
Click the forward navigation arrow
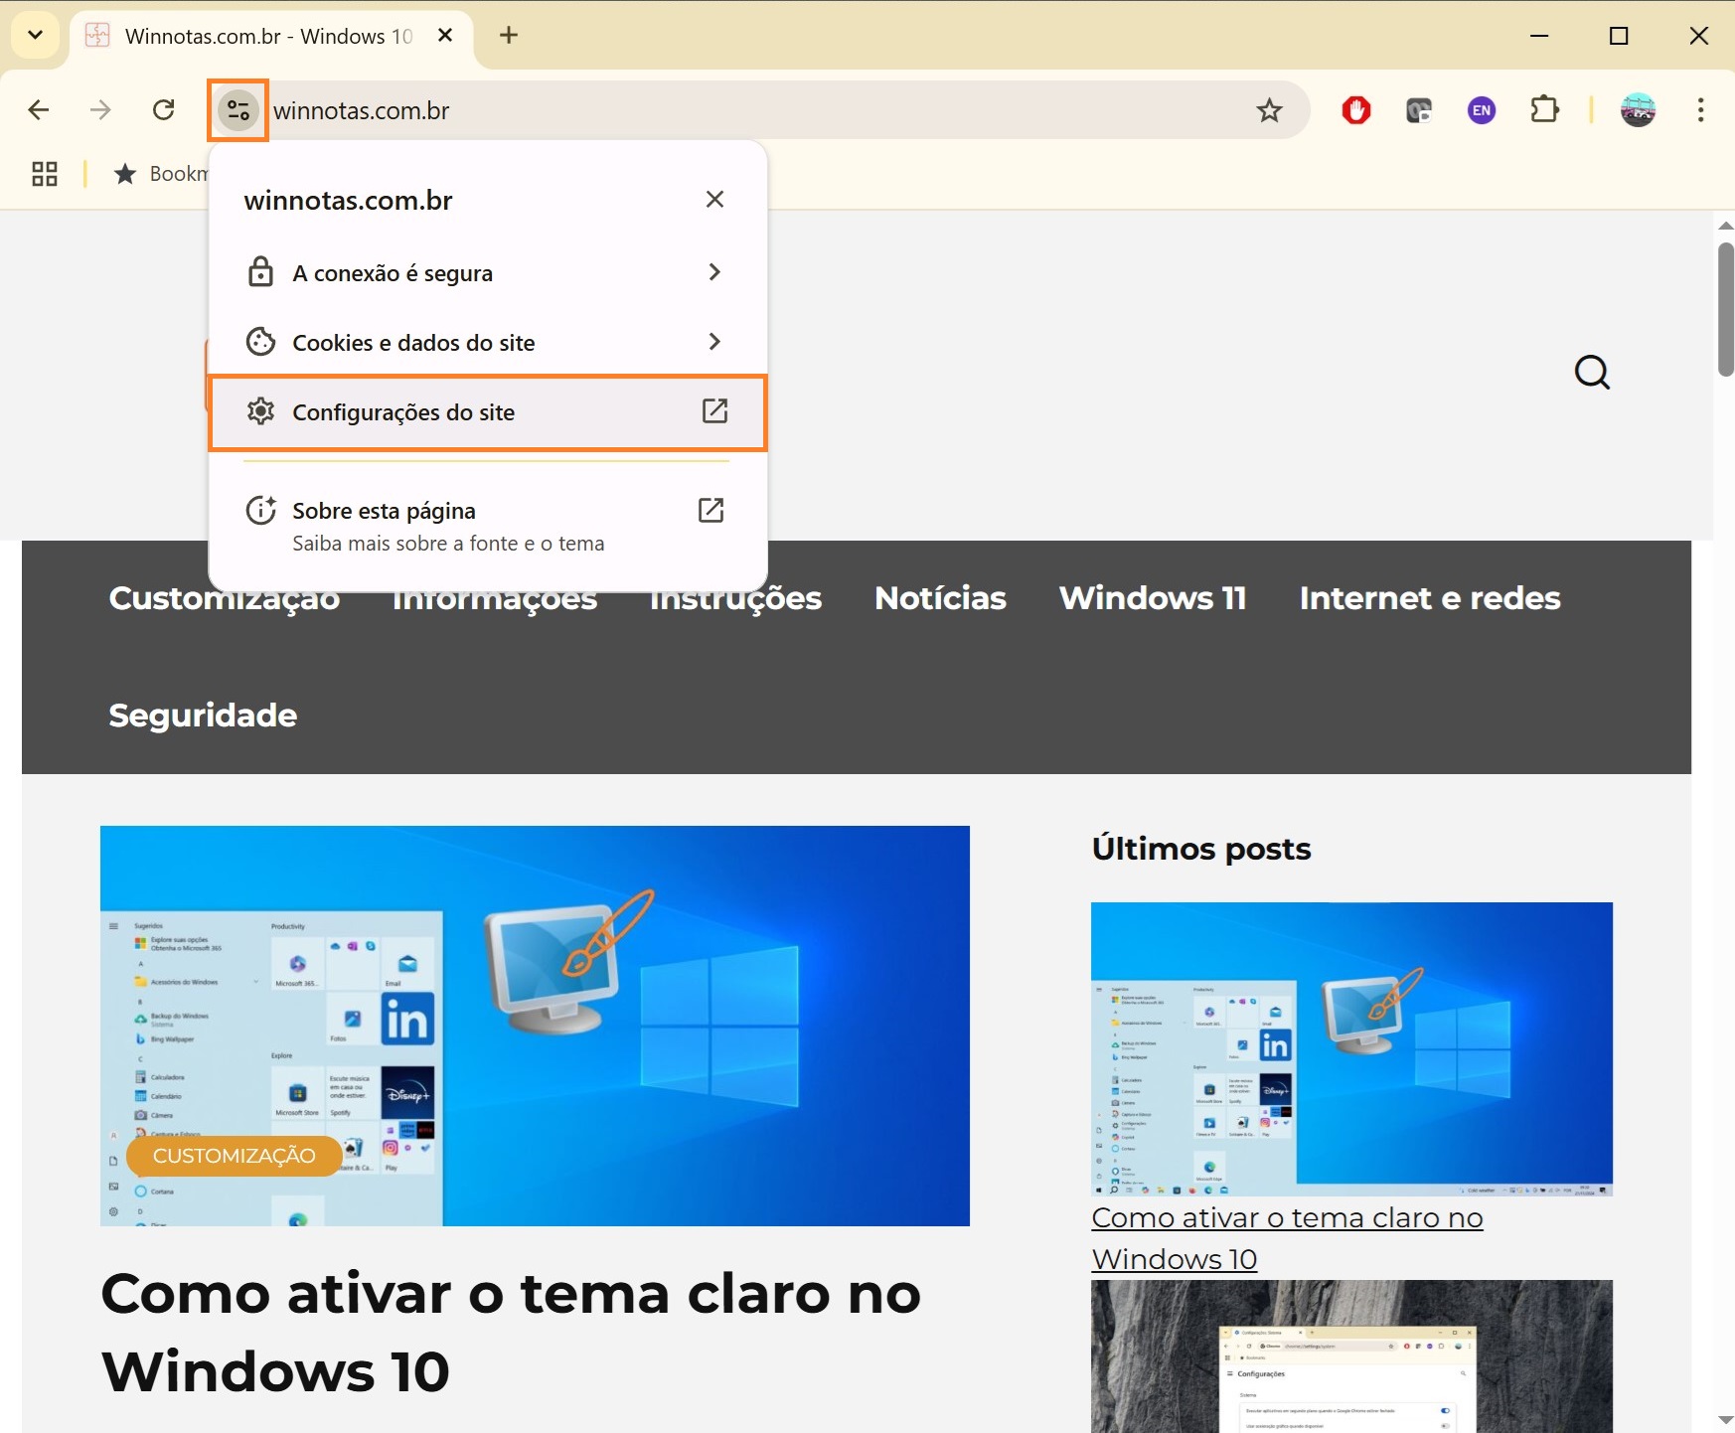100,110
